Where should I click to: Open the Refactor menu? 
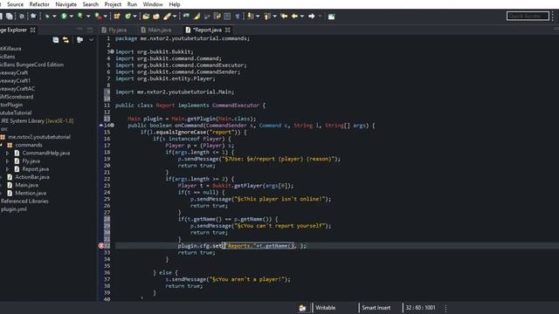pyautogui.click(x=39, y=4)
